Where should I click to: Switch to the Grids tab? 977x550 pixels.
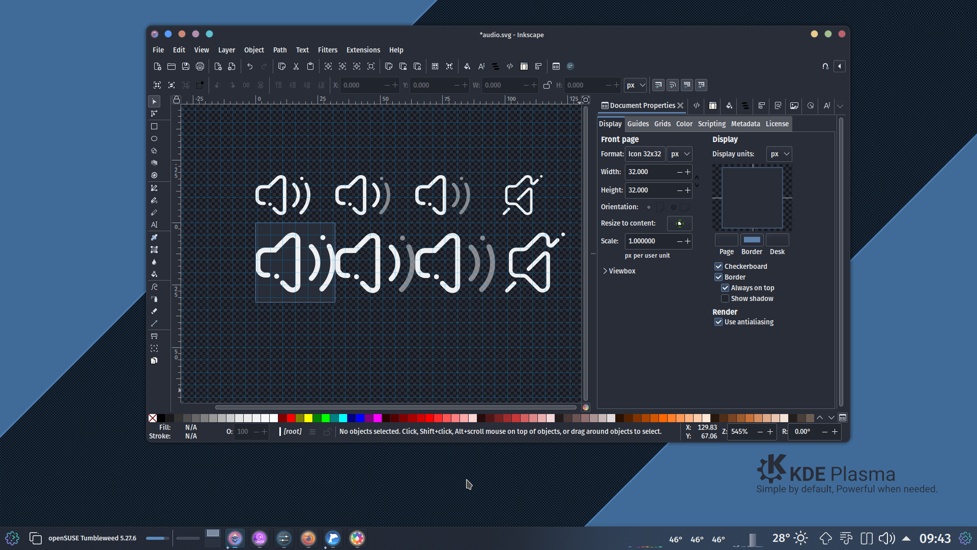[663, 124]
